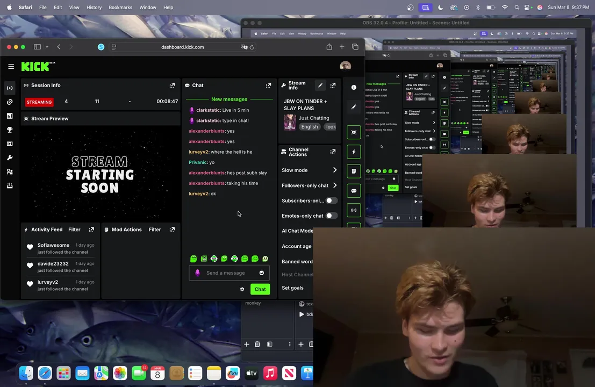Toggle the lightning Activity Feed widget button
The image size is (595, 387).
tap(354, 152)
